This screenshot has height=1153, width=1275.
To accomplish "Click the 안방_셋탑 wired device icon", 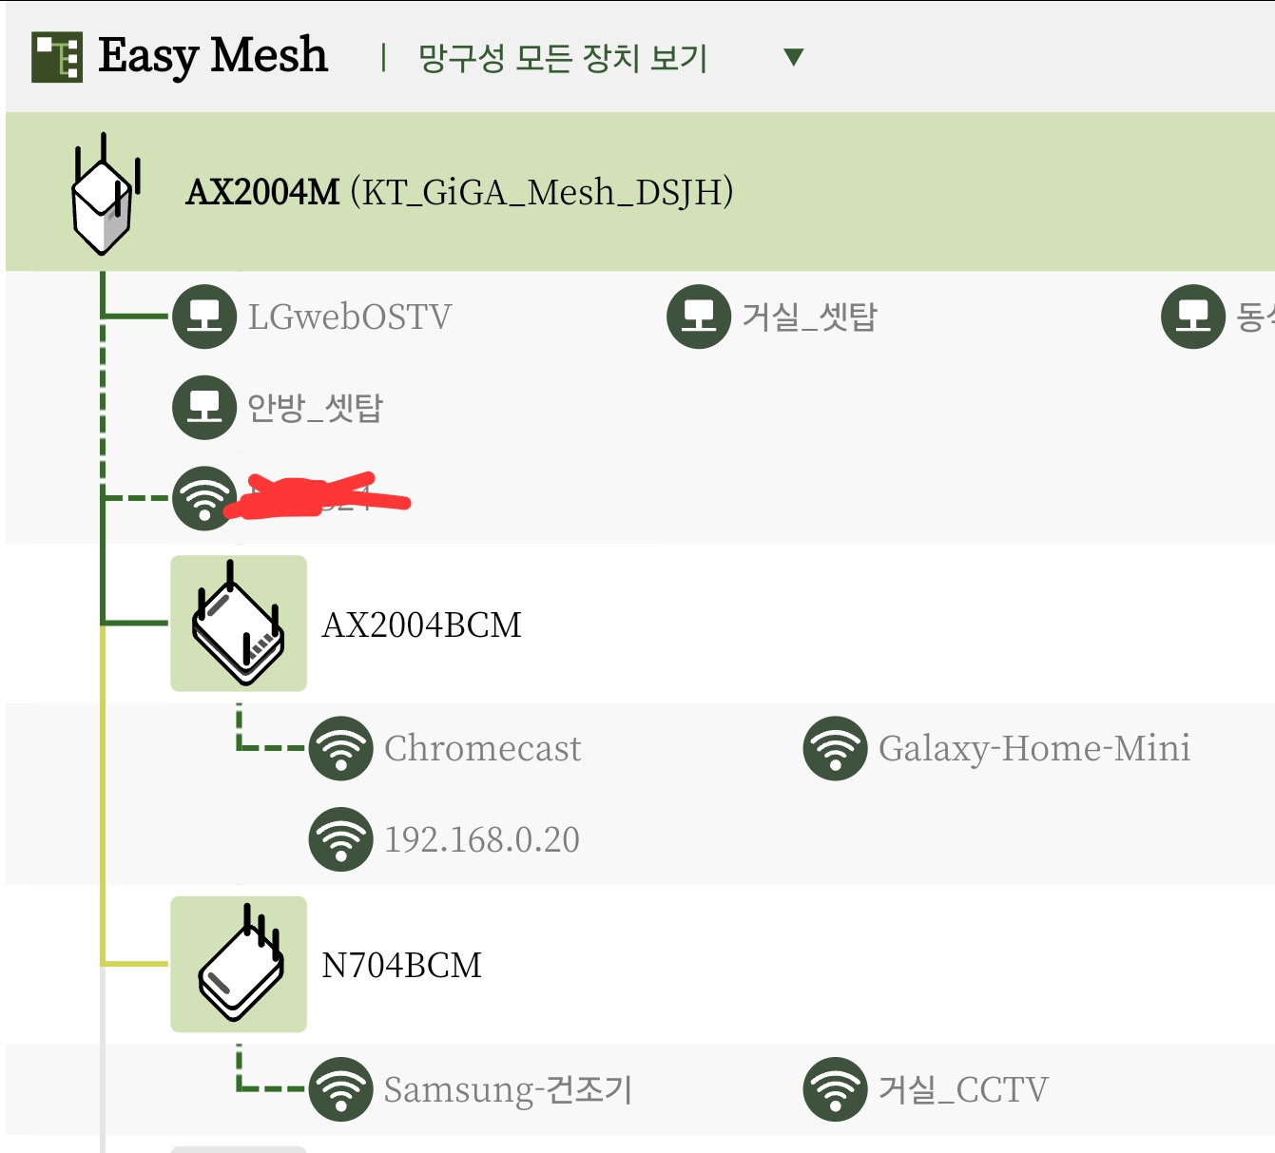I will pyautogui.click(x=204, y=408).
